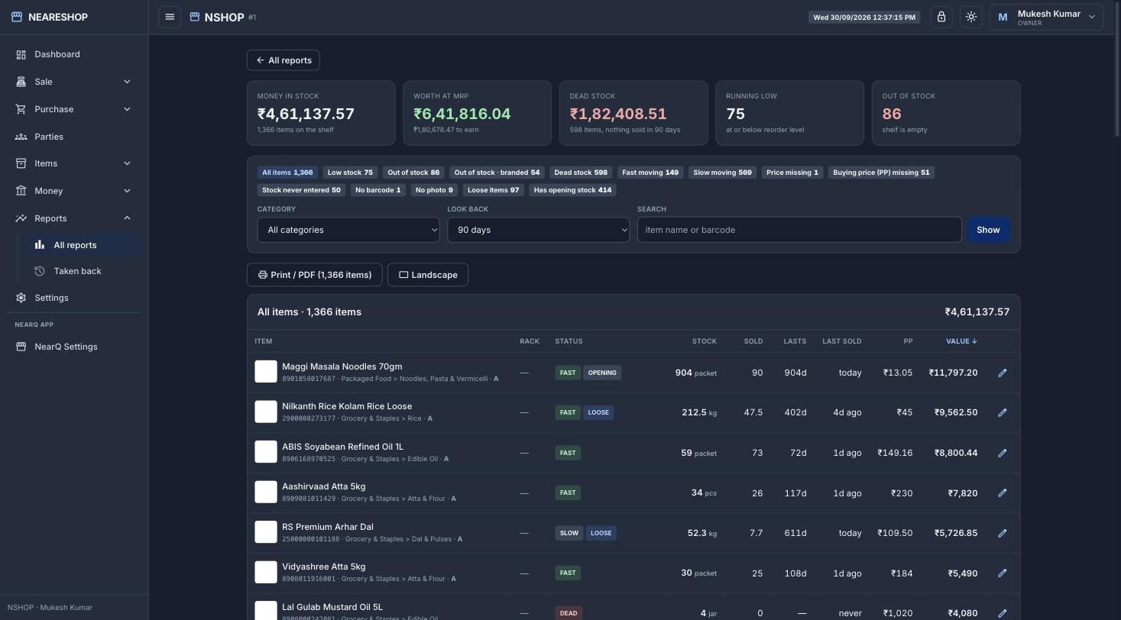
Task: Click the Taken back history icon
Action: 39,271
